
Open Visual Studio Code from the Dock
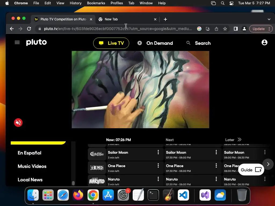tap(183, 195)
